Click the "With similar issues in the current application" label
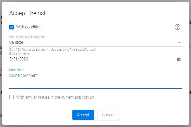Image resolution: width=191 pixels, height=127 pixels. point(55,97)
